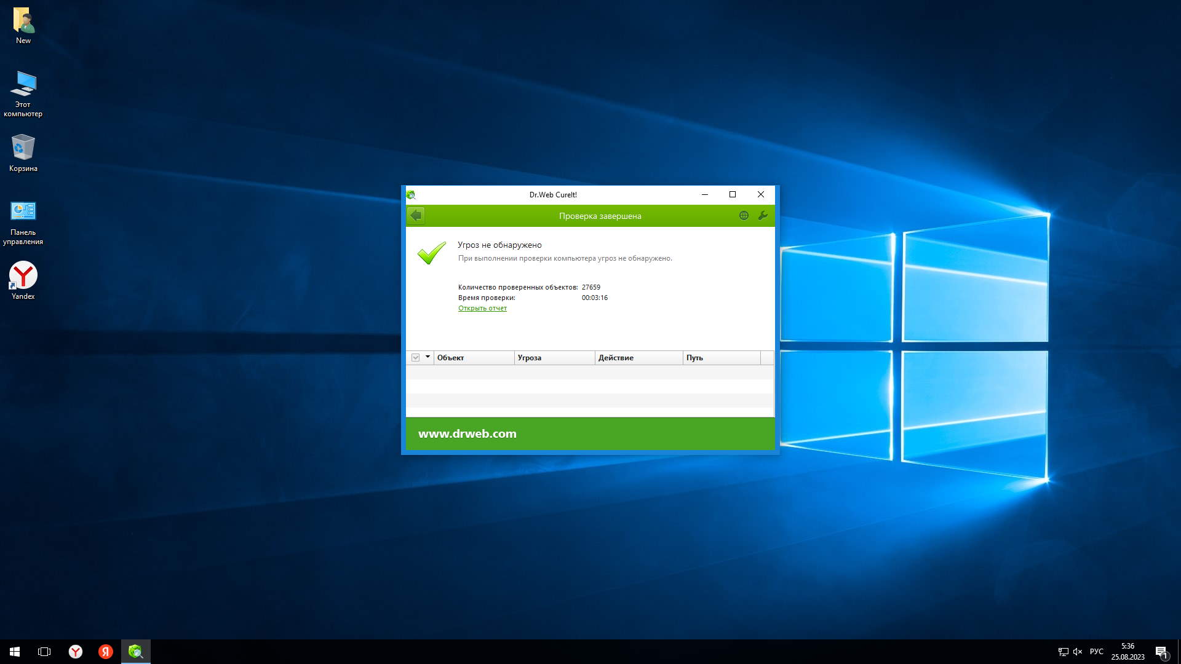Click the РУС language indicator

click(x=1096, y=652)
